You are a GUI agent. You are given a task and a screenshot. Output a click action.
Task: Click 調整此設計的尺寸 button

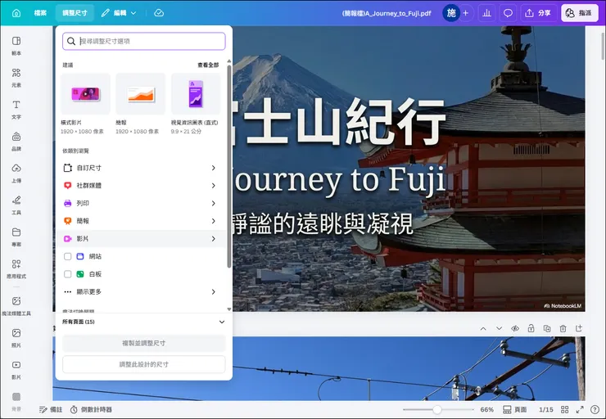click(x=144, y=364)
